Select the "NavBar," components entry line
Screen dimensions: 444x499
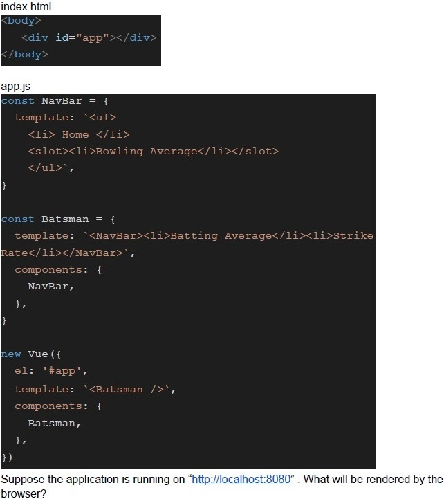click(50, 287)
